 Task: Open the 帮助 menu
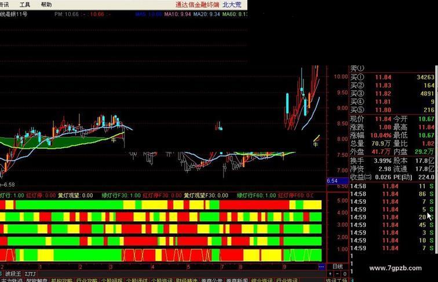[x=46, y=5]
